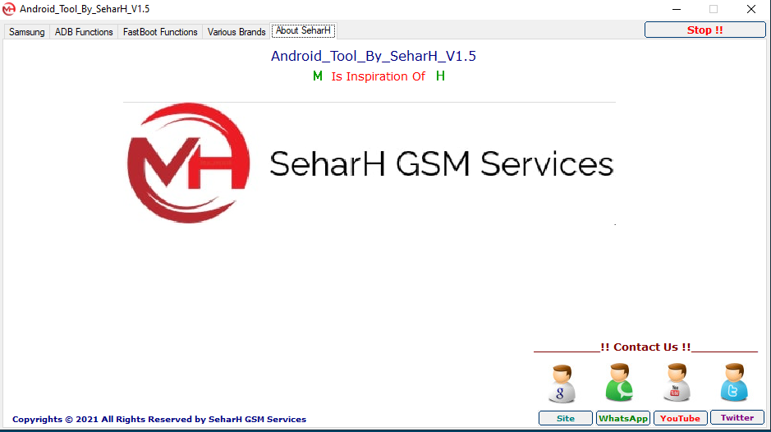771x432 pixels.
Task: Click the WhatsApp contact person icon
Action: click(619, 383)
